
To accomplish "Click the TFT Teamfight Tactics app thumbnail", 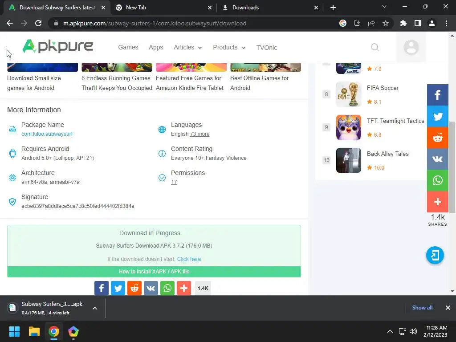I will 348,127.
